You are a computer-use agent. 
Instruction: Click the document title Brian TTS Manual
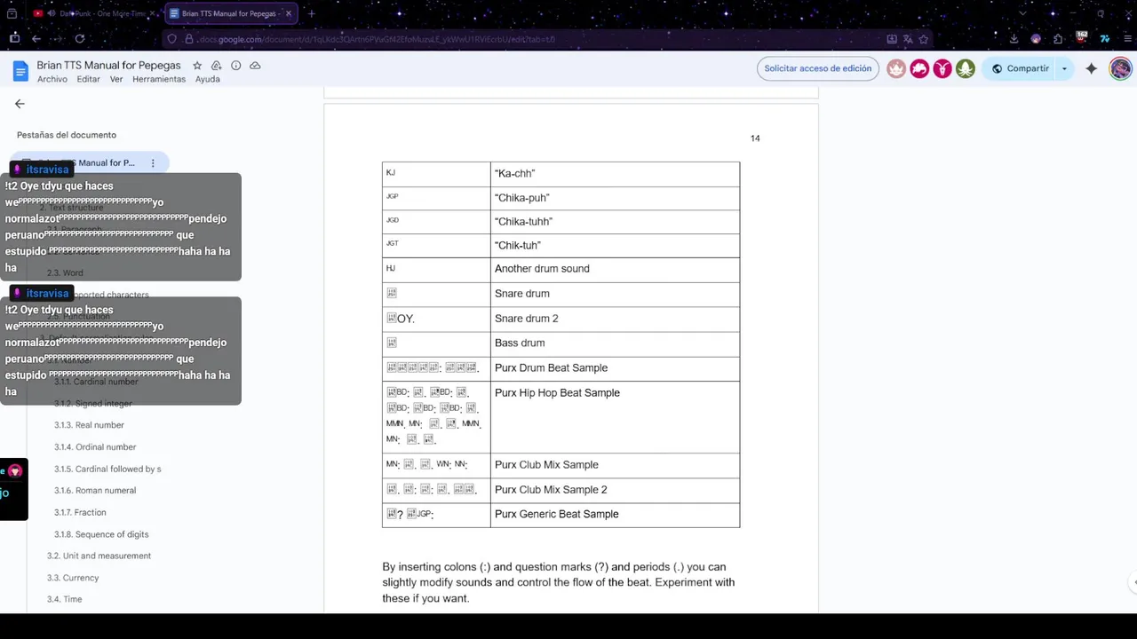(x=108, y=66)
